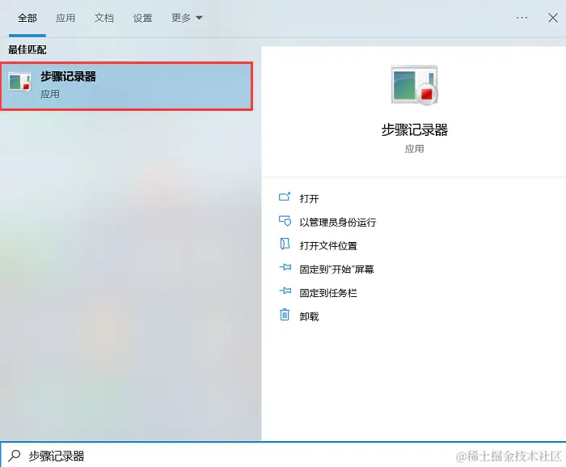Click the 打开 icon
This screenshot has height=467, width=566.
[285, 197]
